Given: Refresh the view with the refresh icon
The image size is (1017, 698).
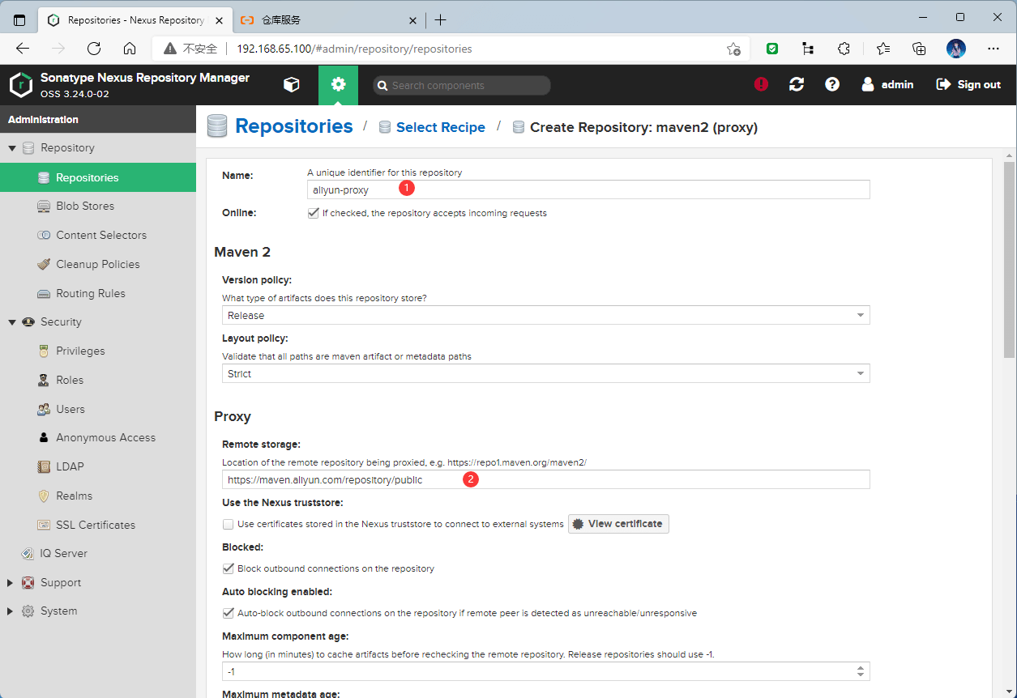Looking at the screenshot, I should [x=797, y=84].
